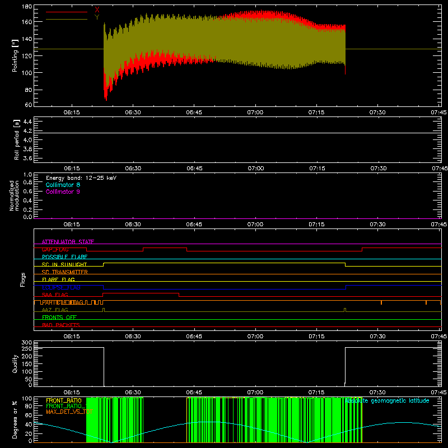The image size is (448, 448).
Task: Select the Collimator 8 legend entry
Action: (x=63, y=185)
